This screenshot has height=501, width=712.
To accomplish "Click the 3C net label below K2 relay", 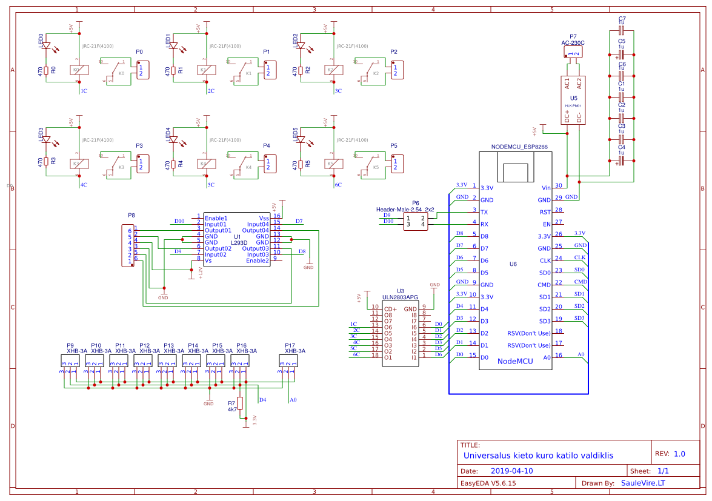I will pyautogui.click(x=338, y=91).
